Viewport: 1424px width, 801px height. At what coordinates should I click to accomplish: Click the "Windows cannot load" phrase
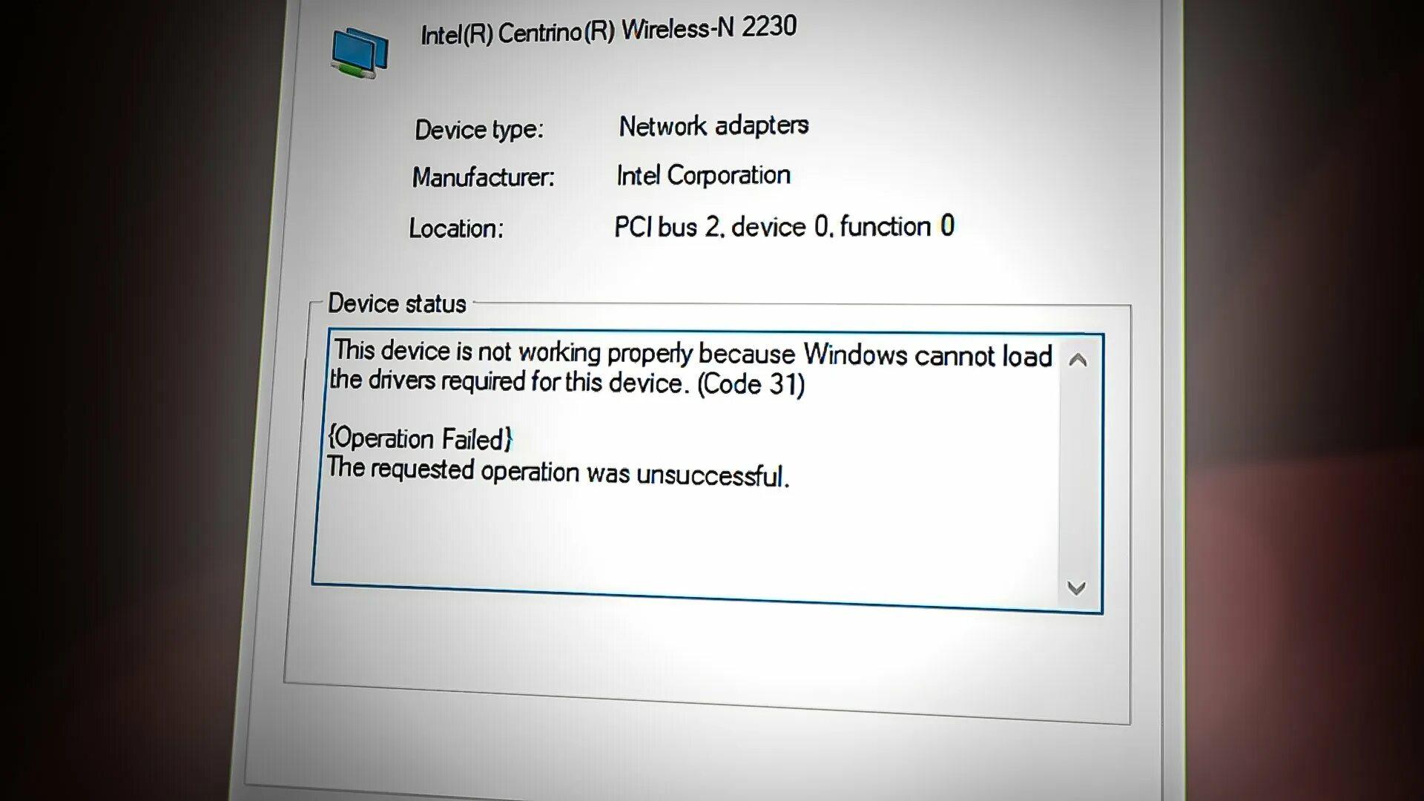928,355
